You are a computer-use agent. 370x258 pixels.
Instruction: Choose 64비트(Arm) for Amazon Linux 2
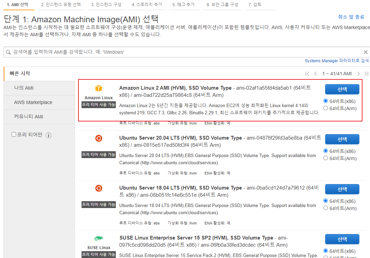click(326, 108)
